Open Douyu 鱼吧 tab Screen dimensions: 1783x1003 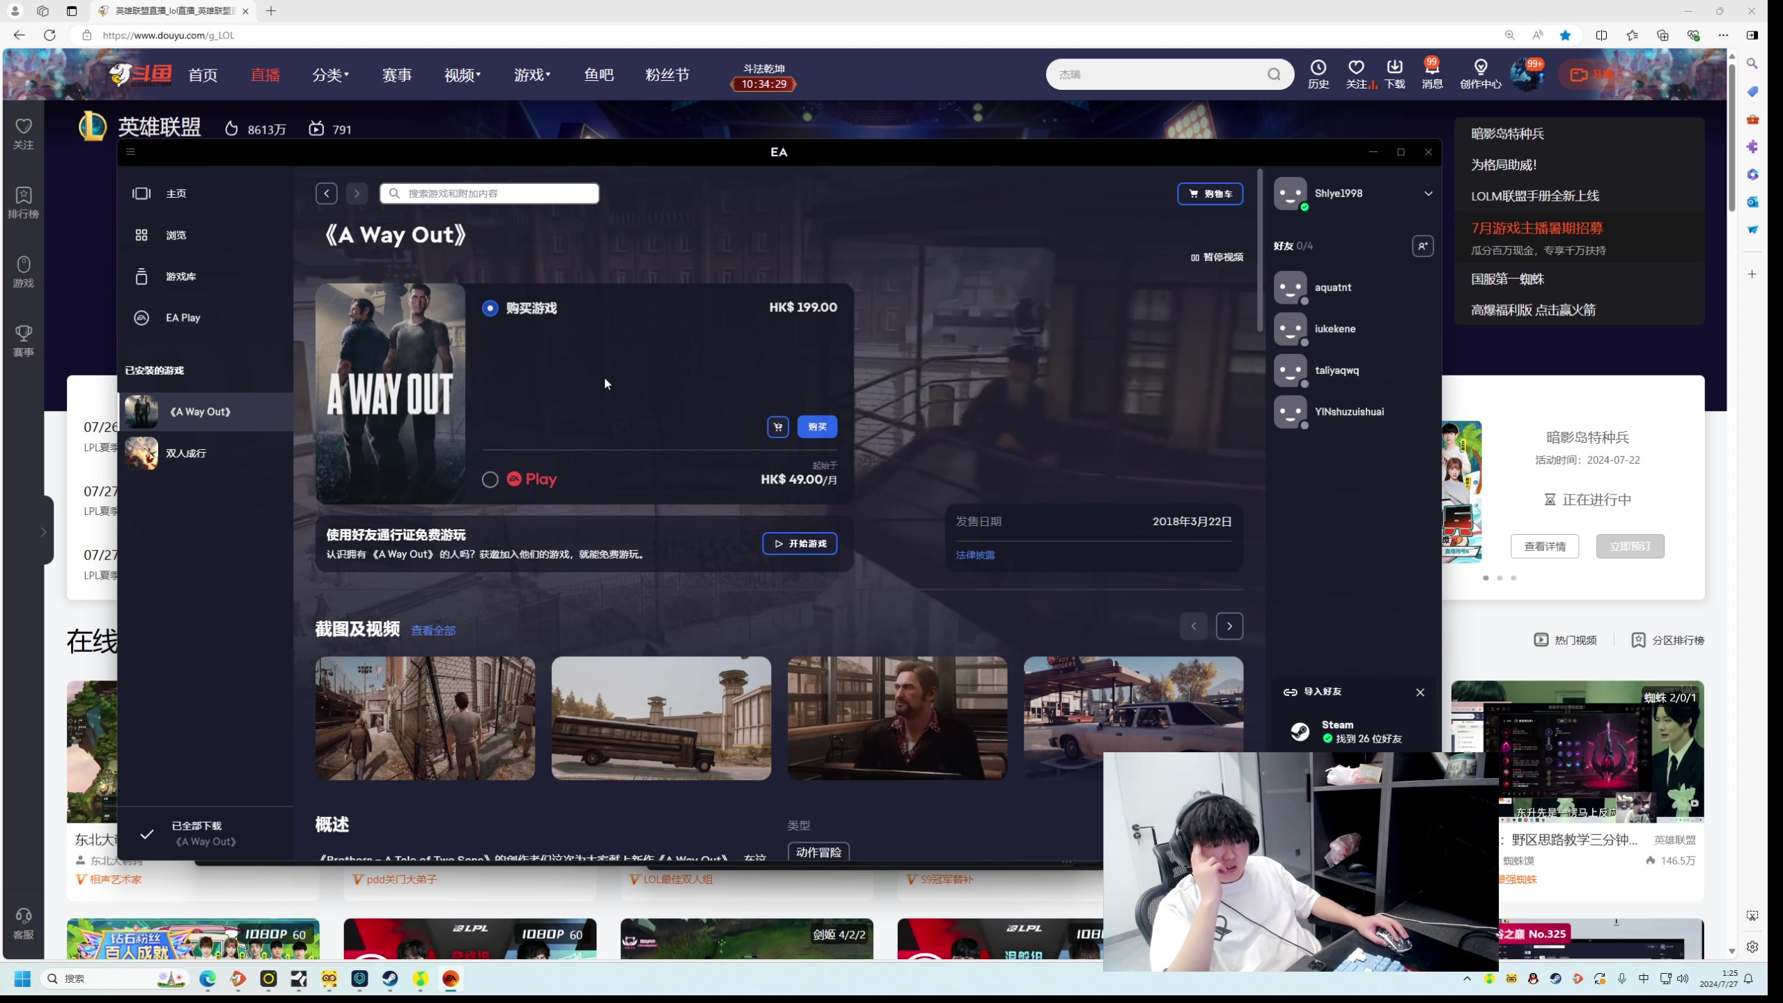pyautogui.click(x=599, y=75)
